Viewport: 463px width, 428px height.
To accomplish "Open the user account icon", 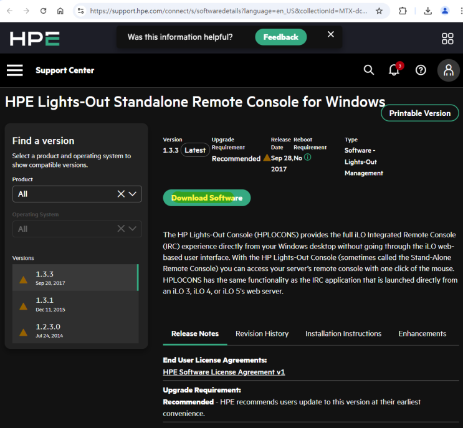I will [x=448, y=70].
